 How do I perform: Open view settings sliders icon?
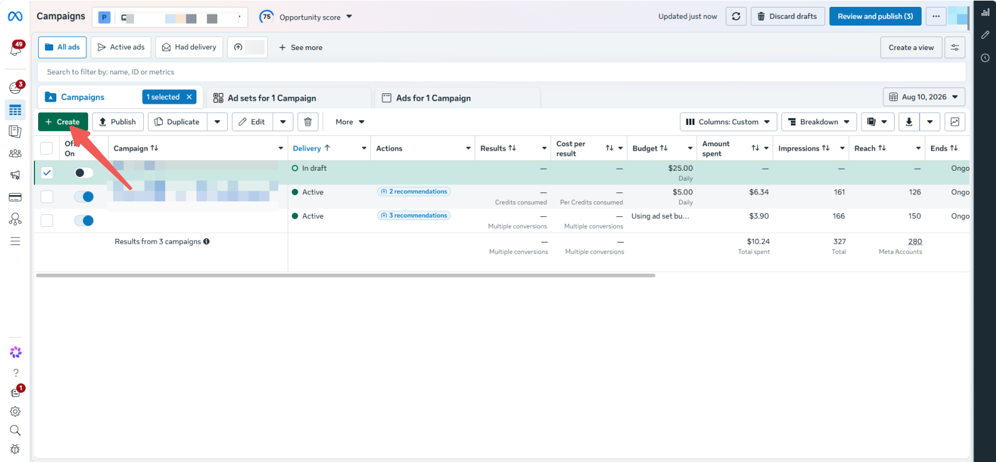pyautogui.click(x=955, y=48)
